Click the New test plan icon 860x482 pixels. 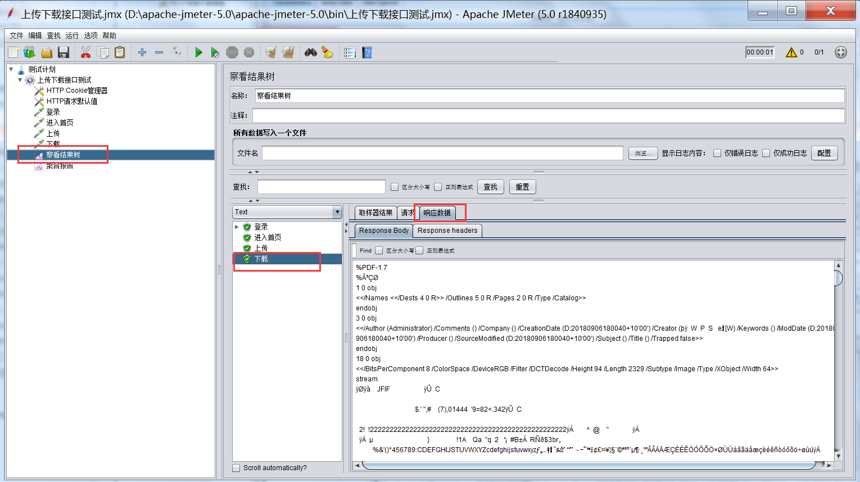click(13, 52)
